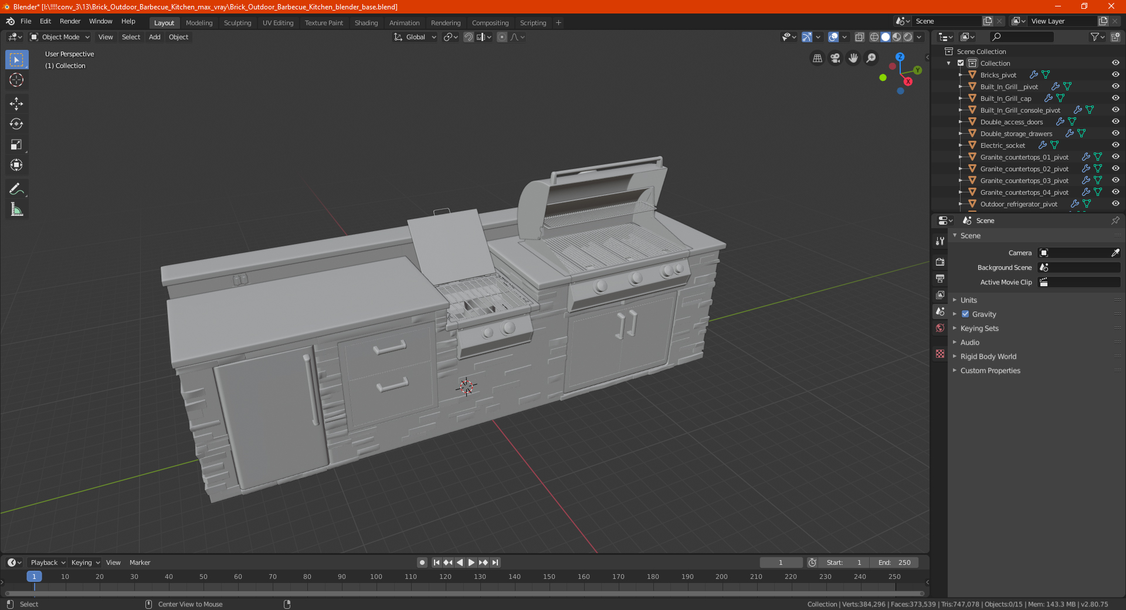The width and height of the screenshot is (1126, 610).
Task: Open Keying dropdown in timeline
Action: tap(85, 562)
